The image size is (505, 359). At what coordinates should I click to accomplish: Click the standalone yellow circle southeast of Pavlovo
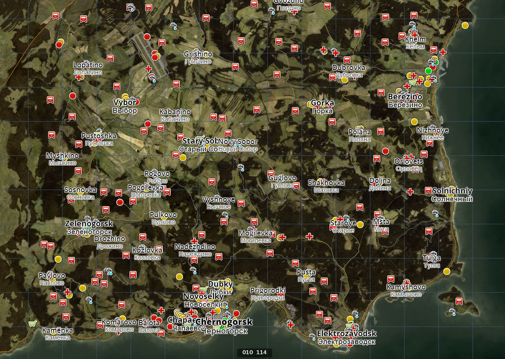[83, 288]
